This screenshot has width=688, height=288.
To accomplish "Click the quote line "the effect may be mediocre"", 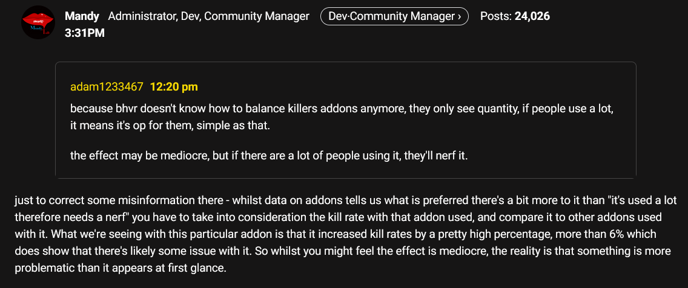I will (x=269, y=156).
